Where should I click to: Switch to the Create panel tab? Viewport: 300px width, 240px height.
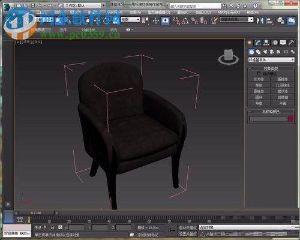[x=250, y=43]
